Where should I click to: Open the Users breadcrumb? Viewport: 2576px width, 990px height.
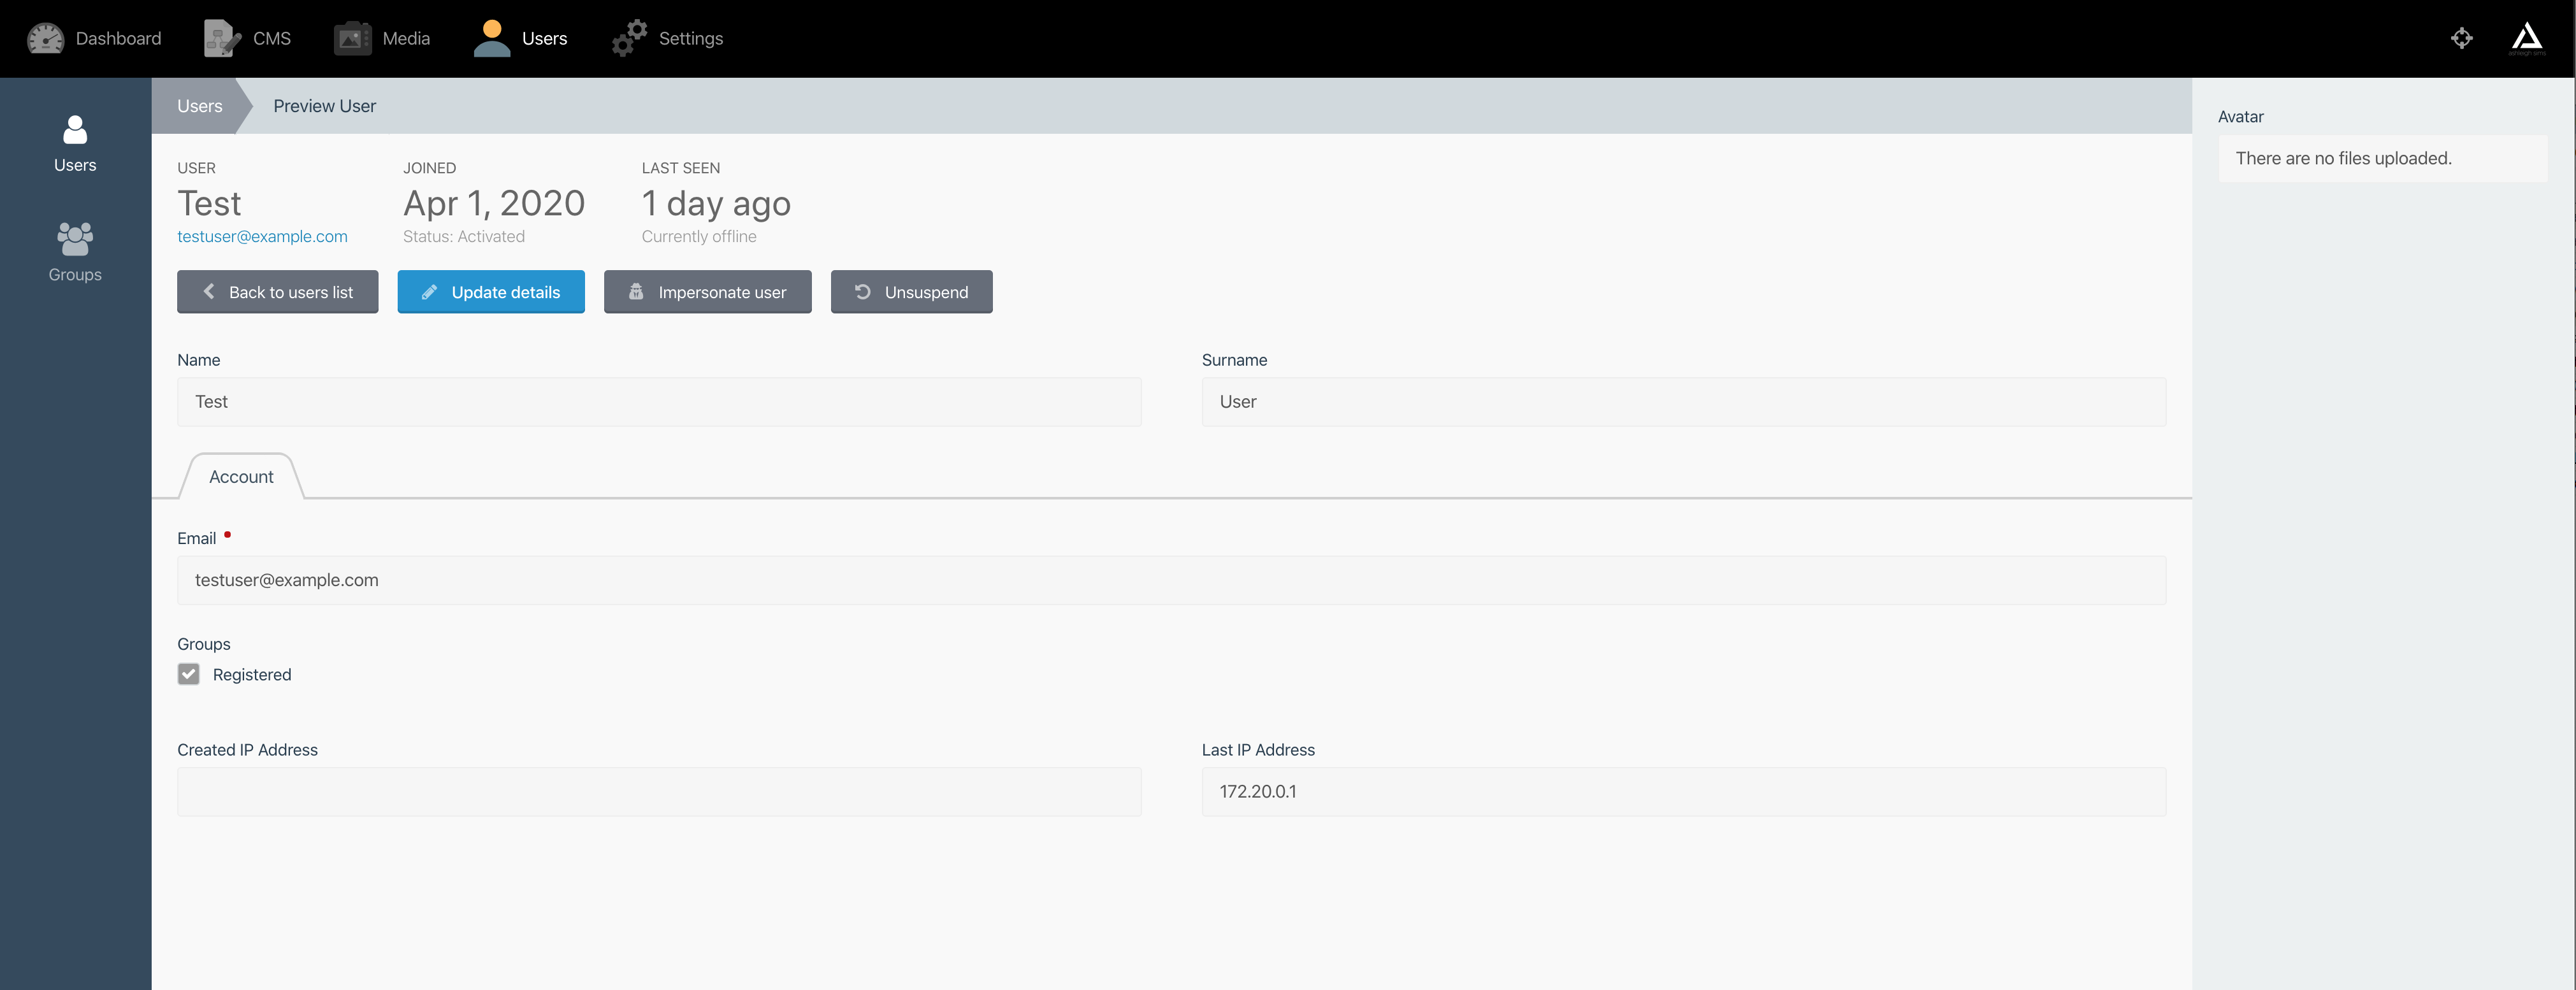coord(198,105)
